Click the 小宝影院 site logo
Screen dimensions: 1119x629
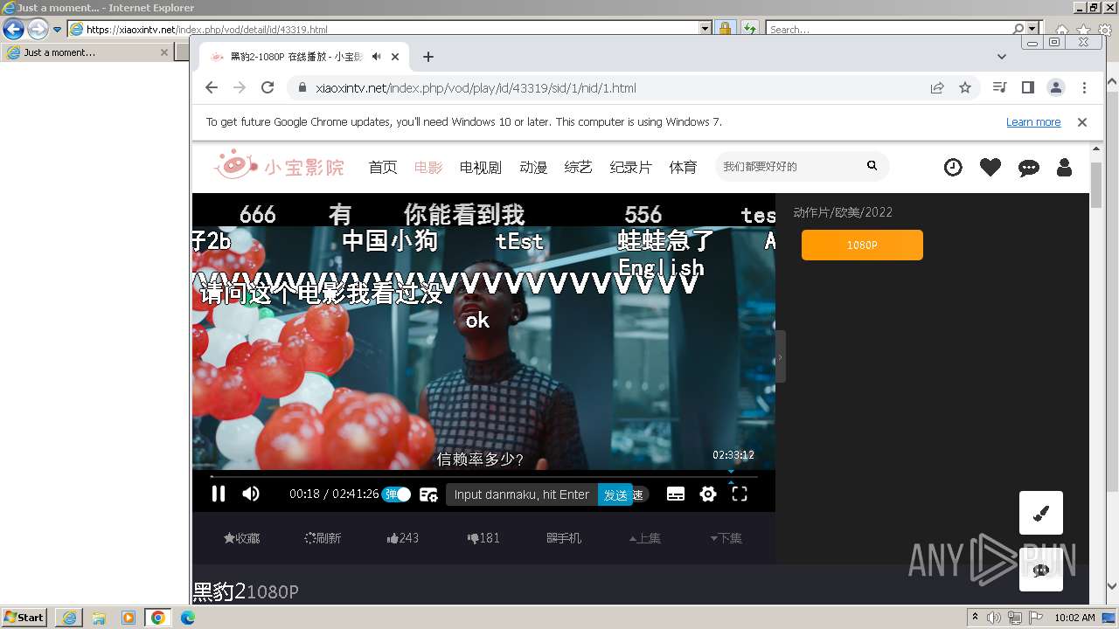tap(280, 165)
